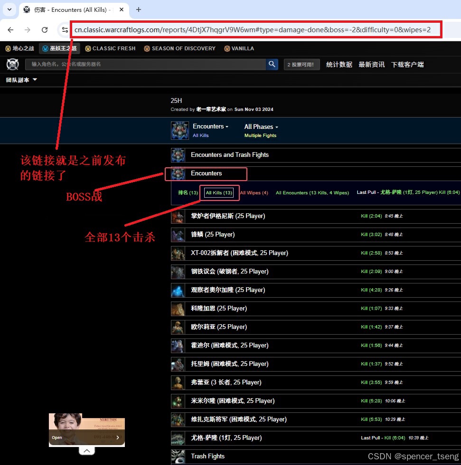Image resolution: width=461 pixels, height=465 pixels.
Task: Open 尤格-萨隆 (1灯, 25 Player) encounter
Action: coord(316,438)
